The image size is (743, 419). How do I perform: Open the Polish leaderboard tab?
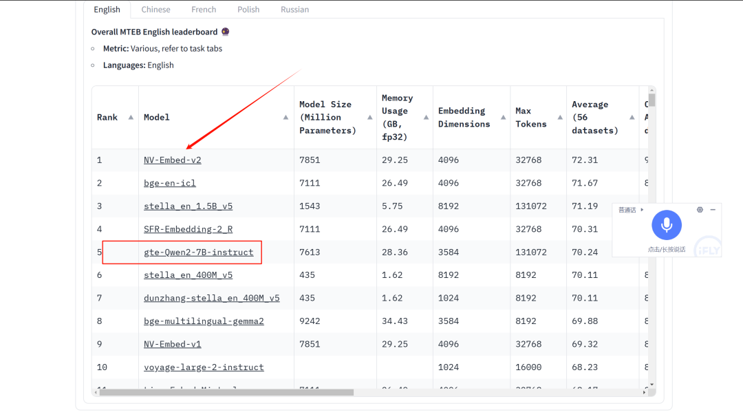pyautogui.click(x=248, y=10)
